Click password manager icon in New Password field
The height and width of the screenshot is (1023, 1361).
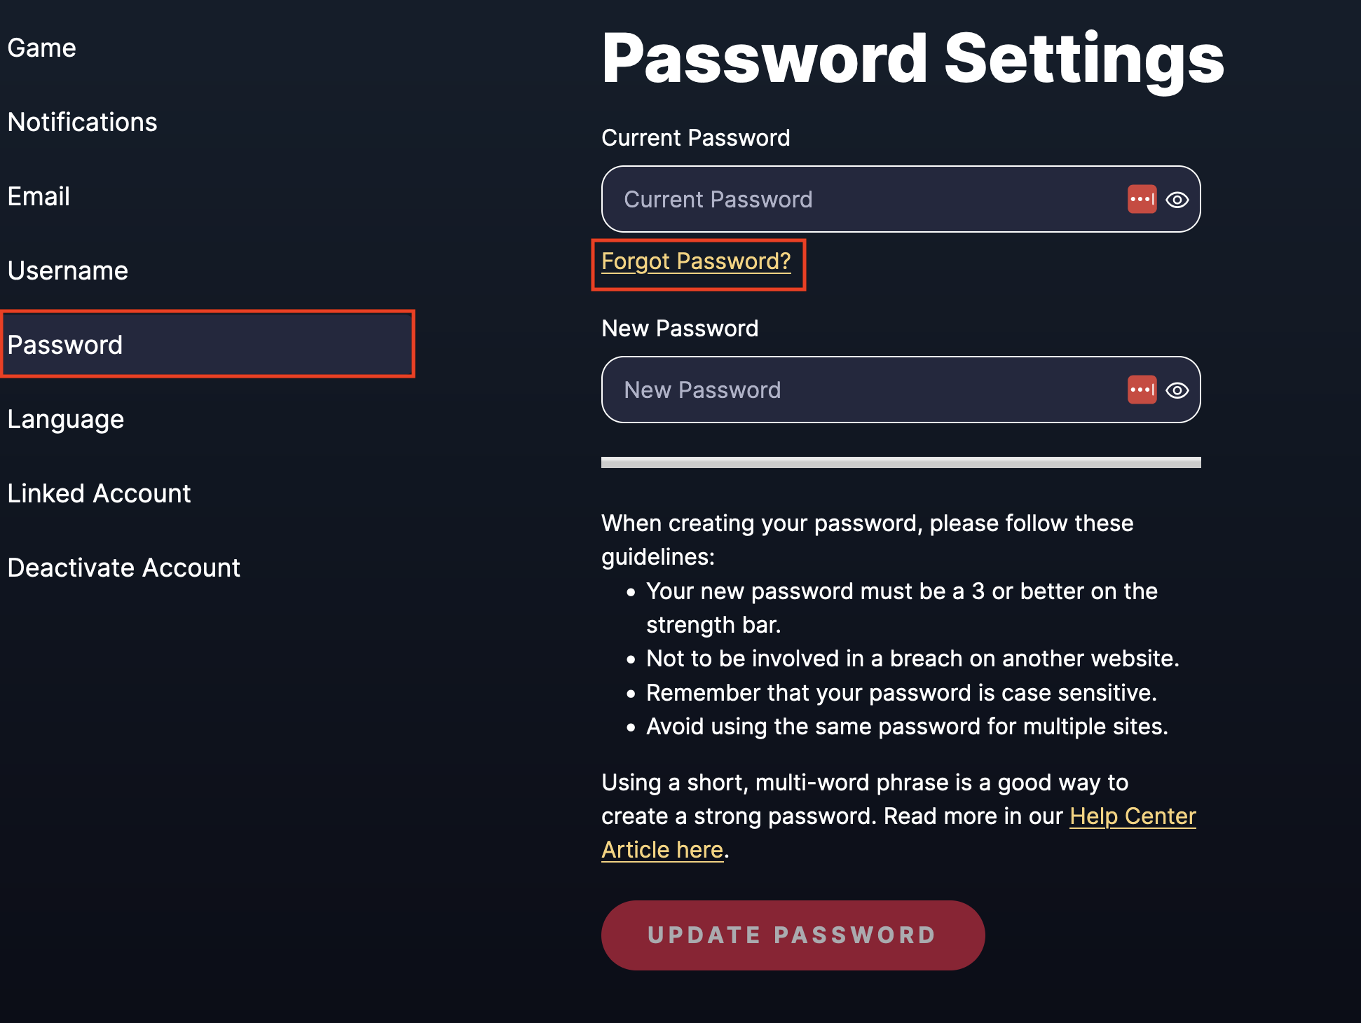point(1142,390)
